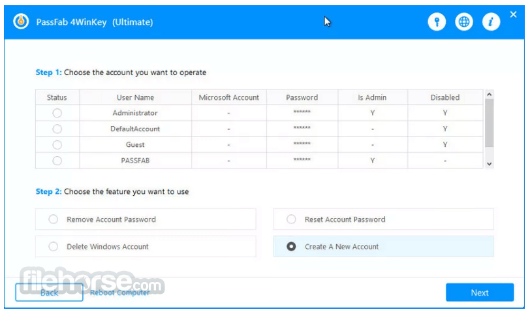Click the Disabled column header
530x314 pixels.
445,97
